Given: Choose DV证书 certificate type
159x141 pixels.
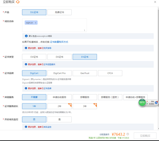Looking at the screenshot, I should coord(59,57).
